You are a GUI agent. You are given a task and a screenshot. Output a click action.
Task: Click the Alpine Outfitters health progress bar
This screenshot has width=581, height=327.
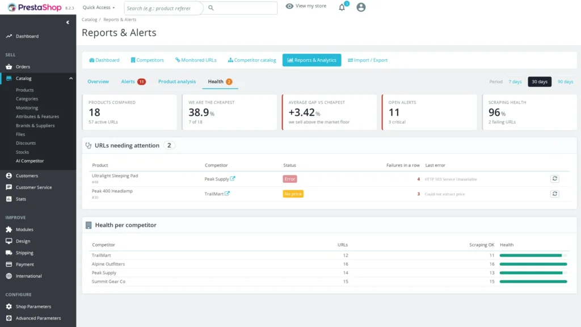[533, 264]
